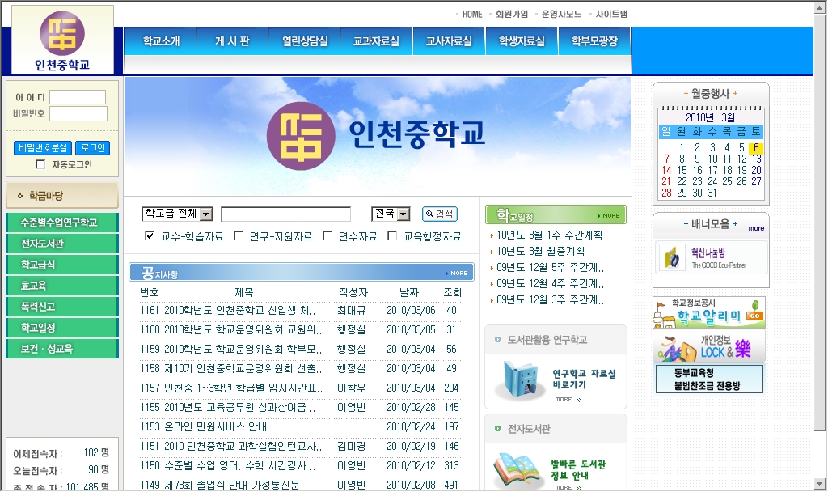Screen dimensions: 828x492
Task: Select highlighted date 6 on calendar
Action: pyautogui.click(x=755, y=147)
